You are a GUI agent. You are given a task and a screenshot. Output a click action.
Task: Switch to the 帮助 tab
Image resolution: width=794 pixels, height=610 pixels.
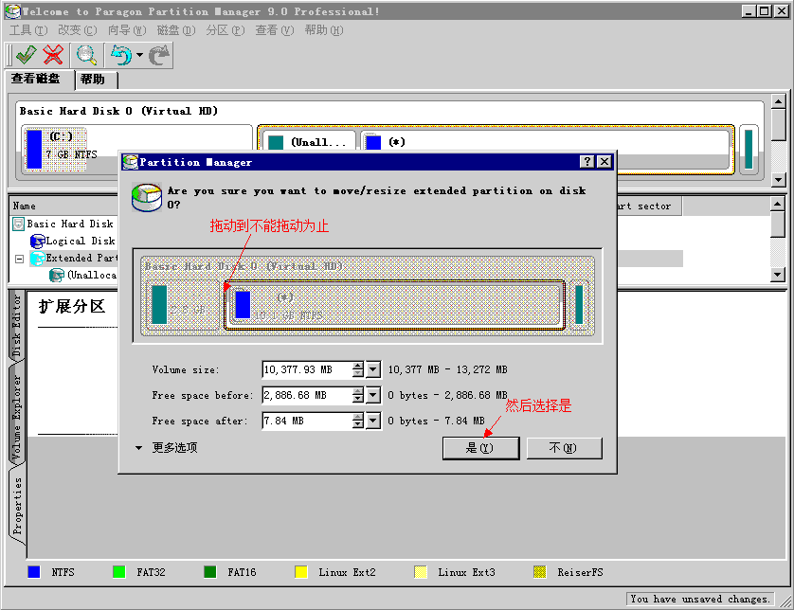93,80
